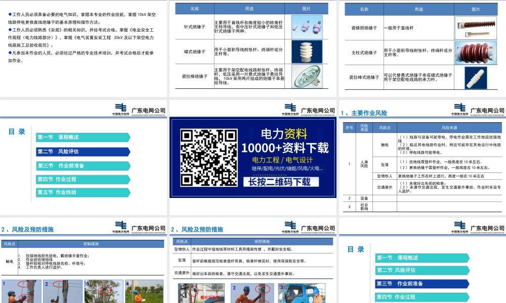This screenshot has width=506, height=303.
Task: Click the 中国南方电网 emblem on the 主要作业风险 slide
Action: pos(459,110)
